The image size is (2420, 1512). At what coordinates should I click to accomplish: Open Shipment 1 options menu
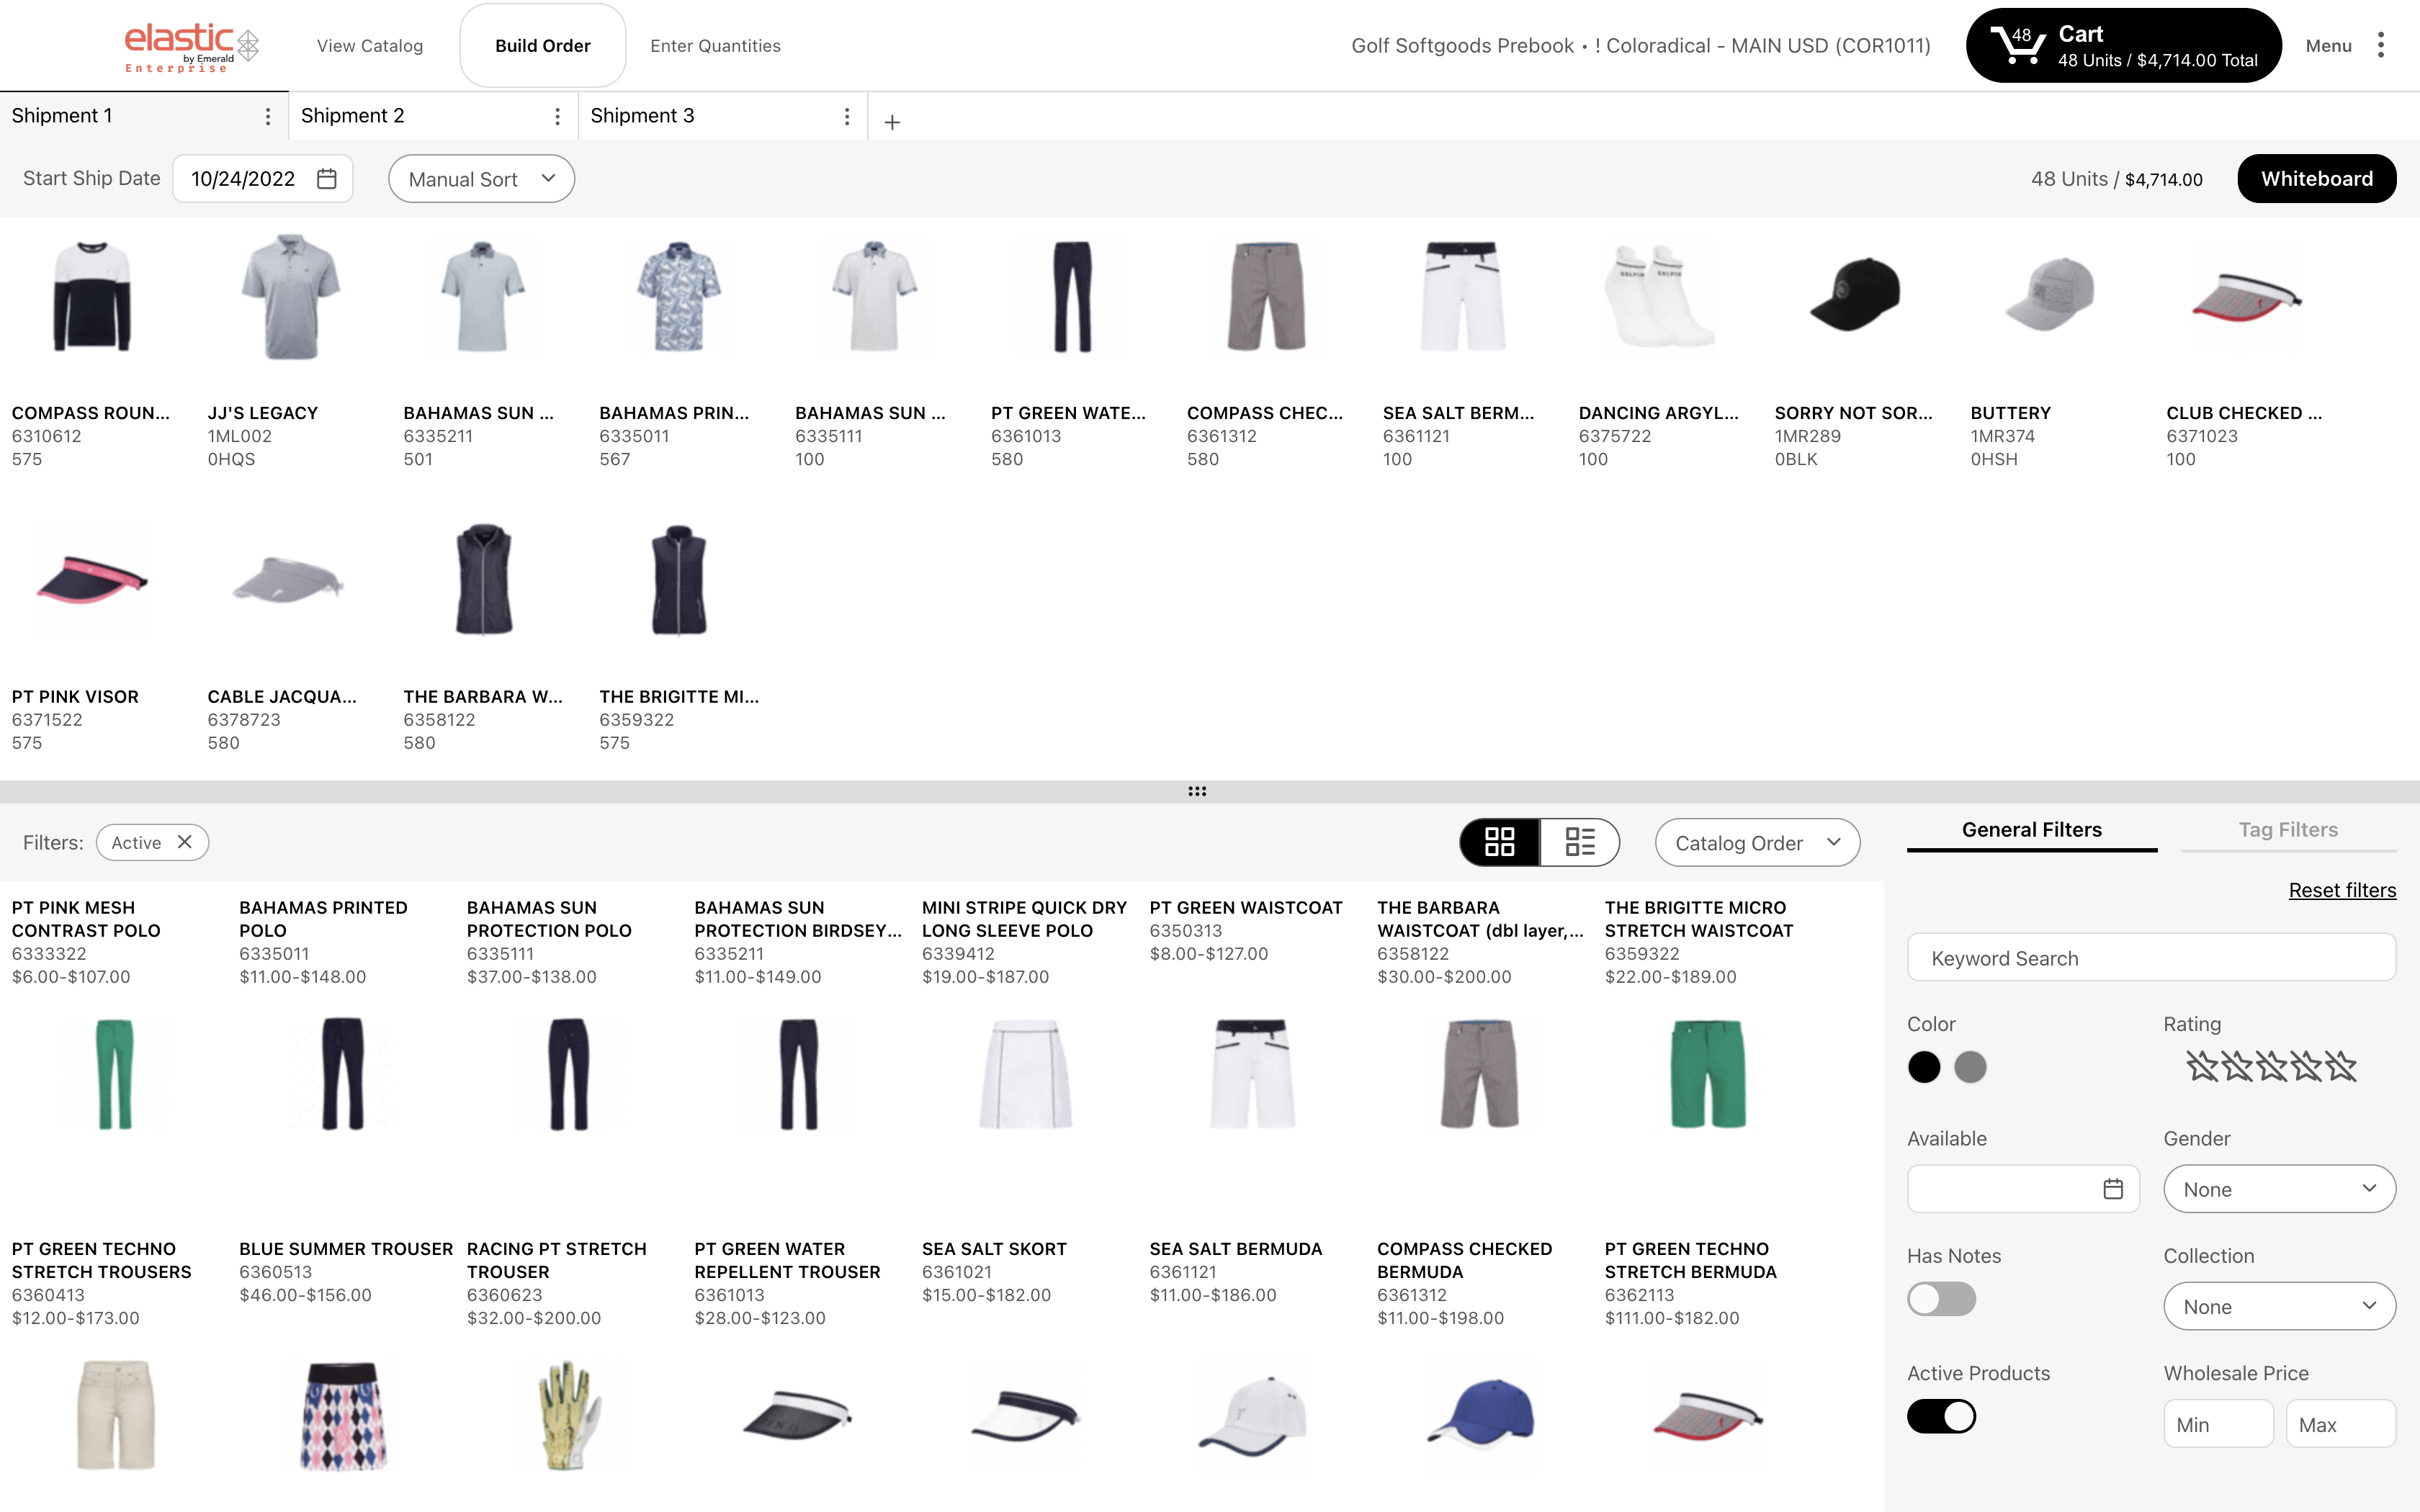tap(268, 115)
